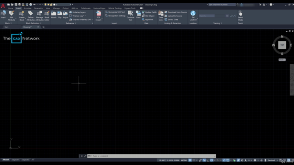Select the Adjust reference tool

65,15
